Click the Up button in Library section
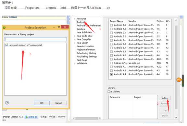The width and height of the screenshot is (187, 126). click(165, 110)
